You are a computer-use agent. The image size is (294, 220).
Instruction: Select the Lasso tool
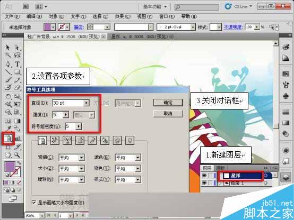[18, 55]
